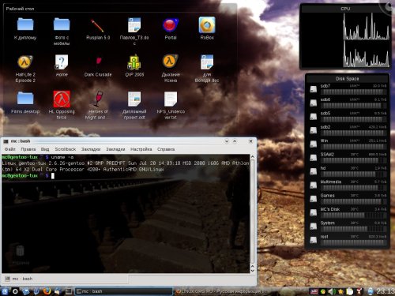The height and width of the screenshot is (296, 395).
Task: Click the star icon in system tray
Action: (x=340, y=291)
